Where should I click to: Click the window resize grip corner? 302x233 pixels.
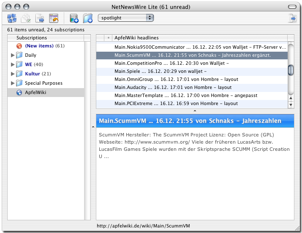[297, 228]
